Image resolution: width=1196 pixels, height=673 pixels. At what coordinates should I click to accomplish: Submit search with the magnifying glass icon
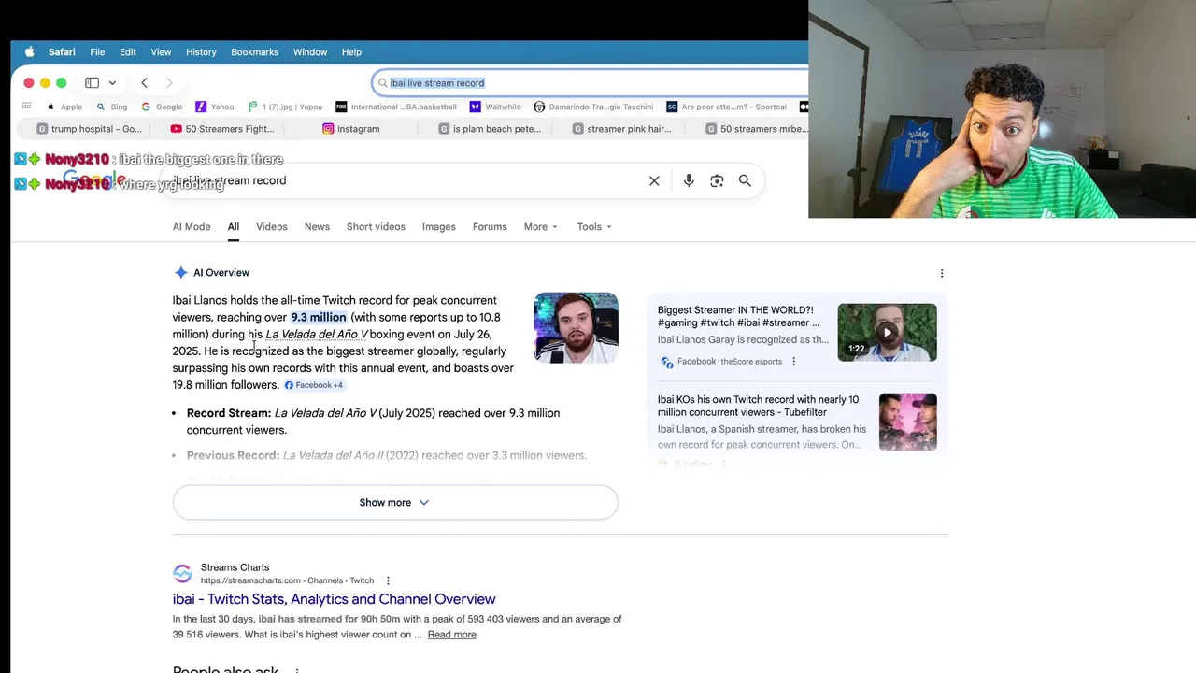[x=745, y=180]
